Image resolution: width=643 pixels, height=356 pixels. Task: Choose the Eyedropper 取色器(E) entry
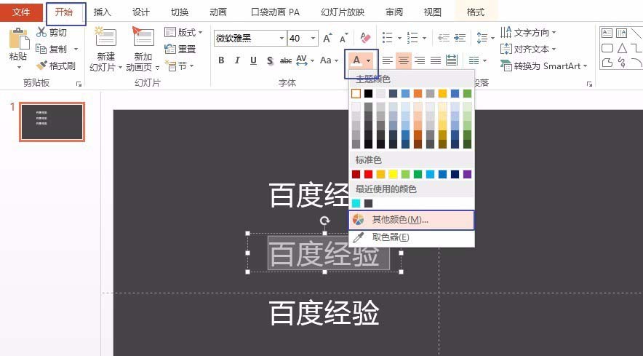pyautogui.click(x=411, y=237)
